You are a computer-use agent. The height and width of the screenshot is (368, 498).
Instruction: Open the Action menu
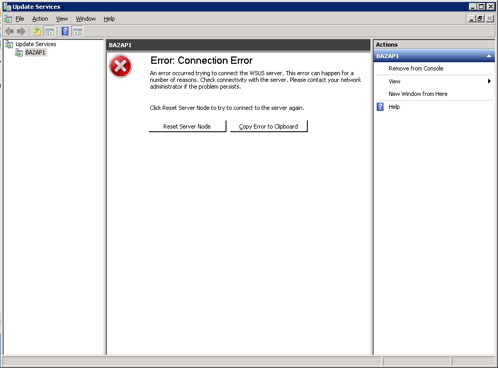[x=40, y=19]
